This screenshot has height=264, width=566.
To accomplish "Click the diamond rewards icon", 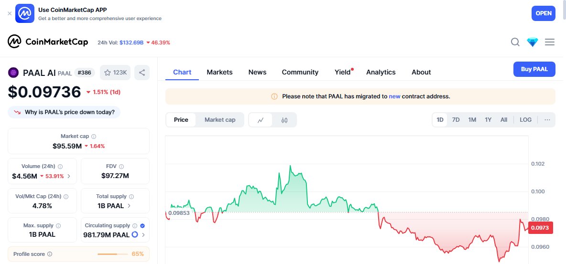I will pyautogui.click(x=533, y=42).
